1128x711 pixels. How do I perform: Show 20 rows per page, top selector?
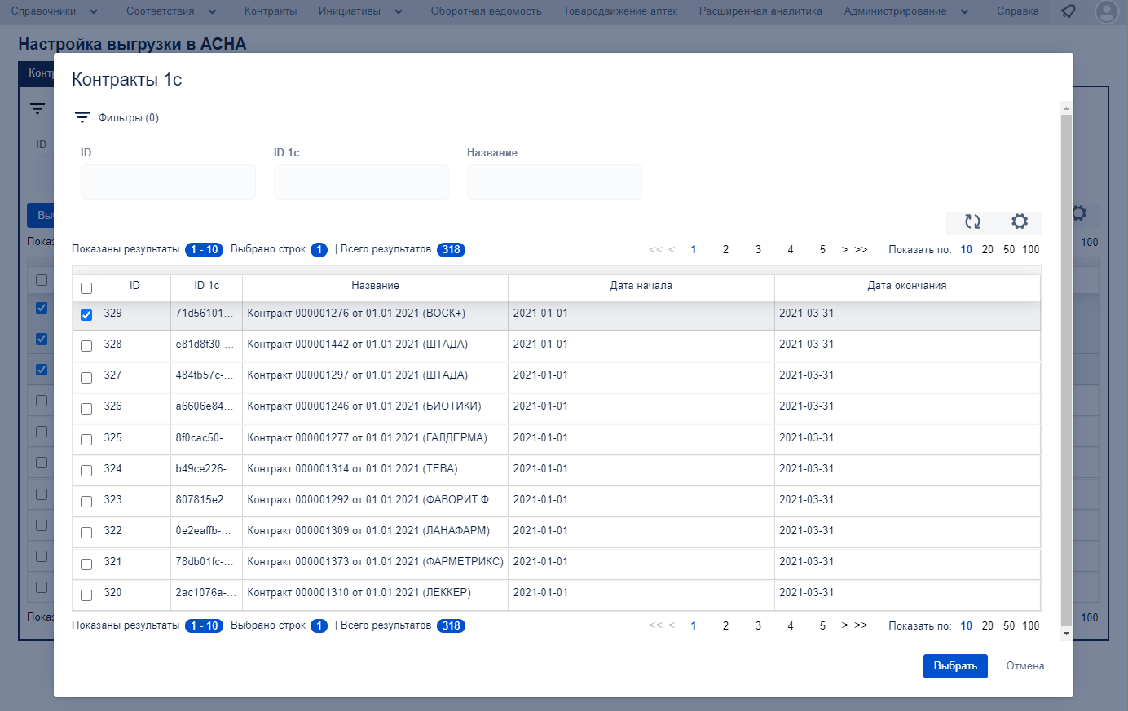[987, 249]
